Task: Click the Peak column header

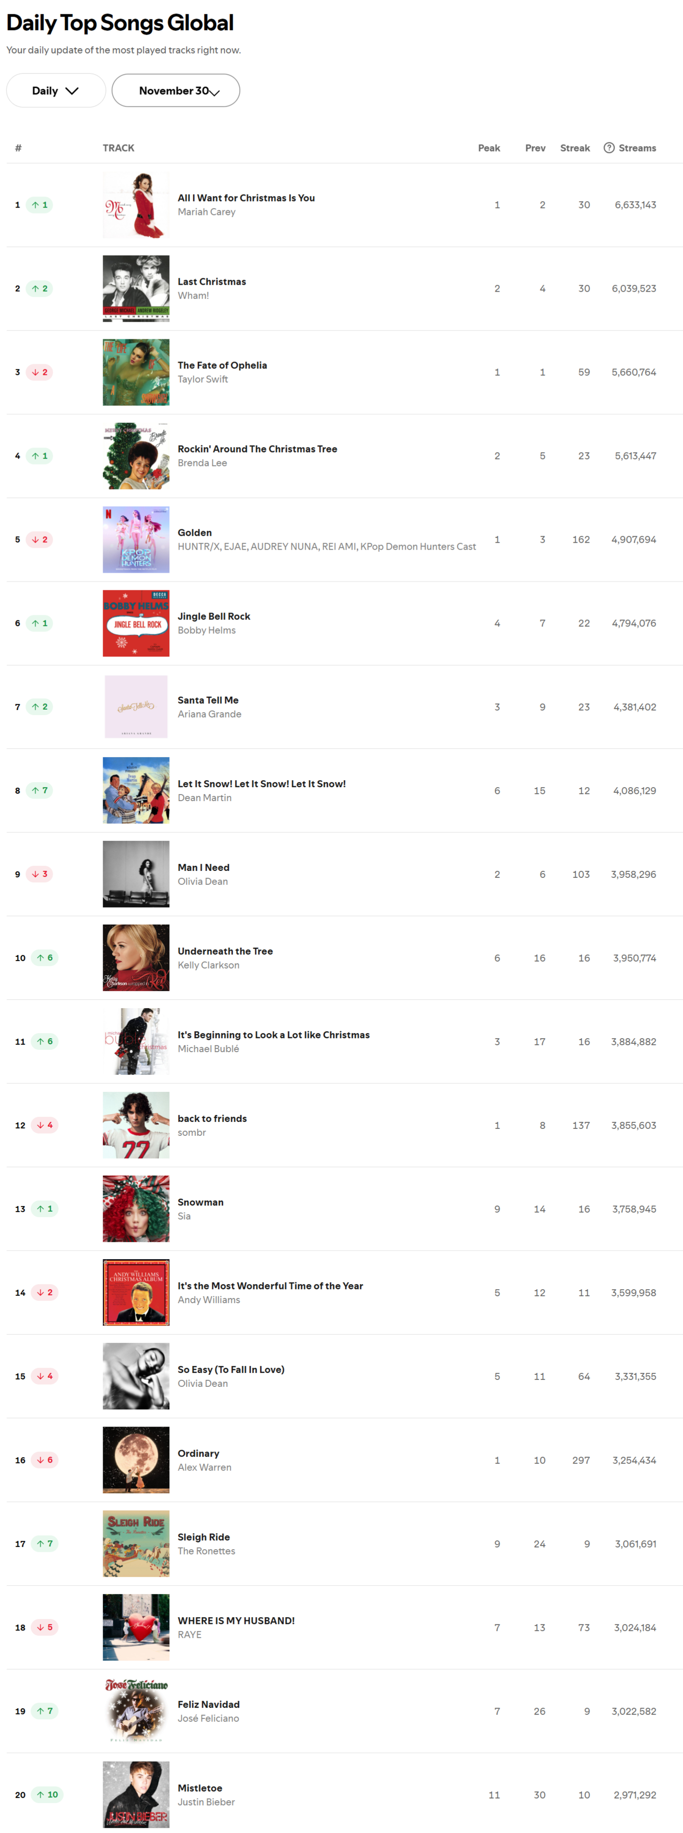Action: [489, 148]
